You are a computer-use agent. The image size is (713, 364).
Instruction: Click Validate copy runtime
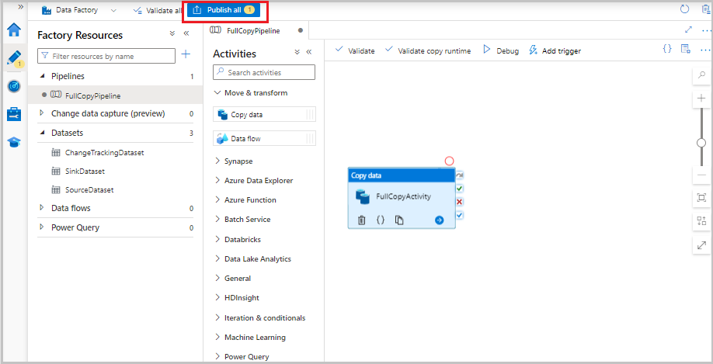[x=427, y=51]
